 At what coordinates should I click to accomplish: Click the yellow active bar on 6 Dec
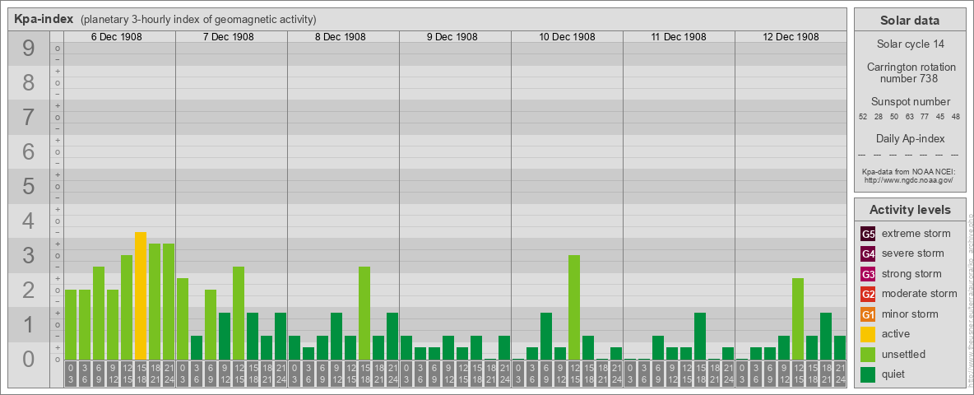click(141, 295)
